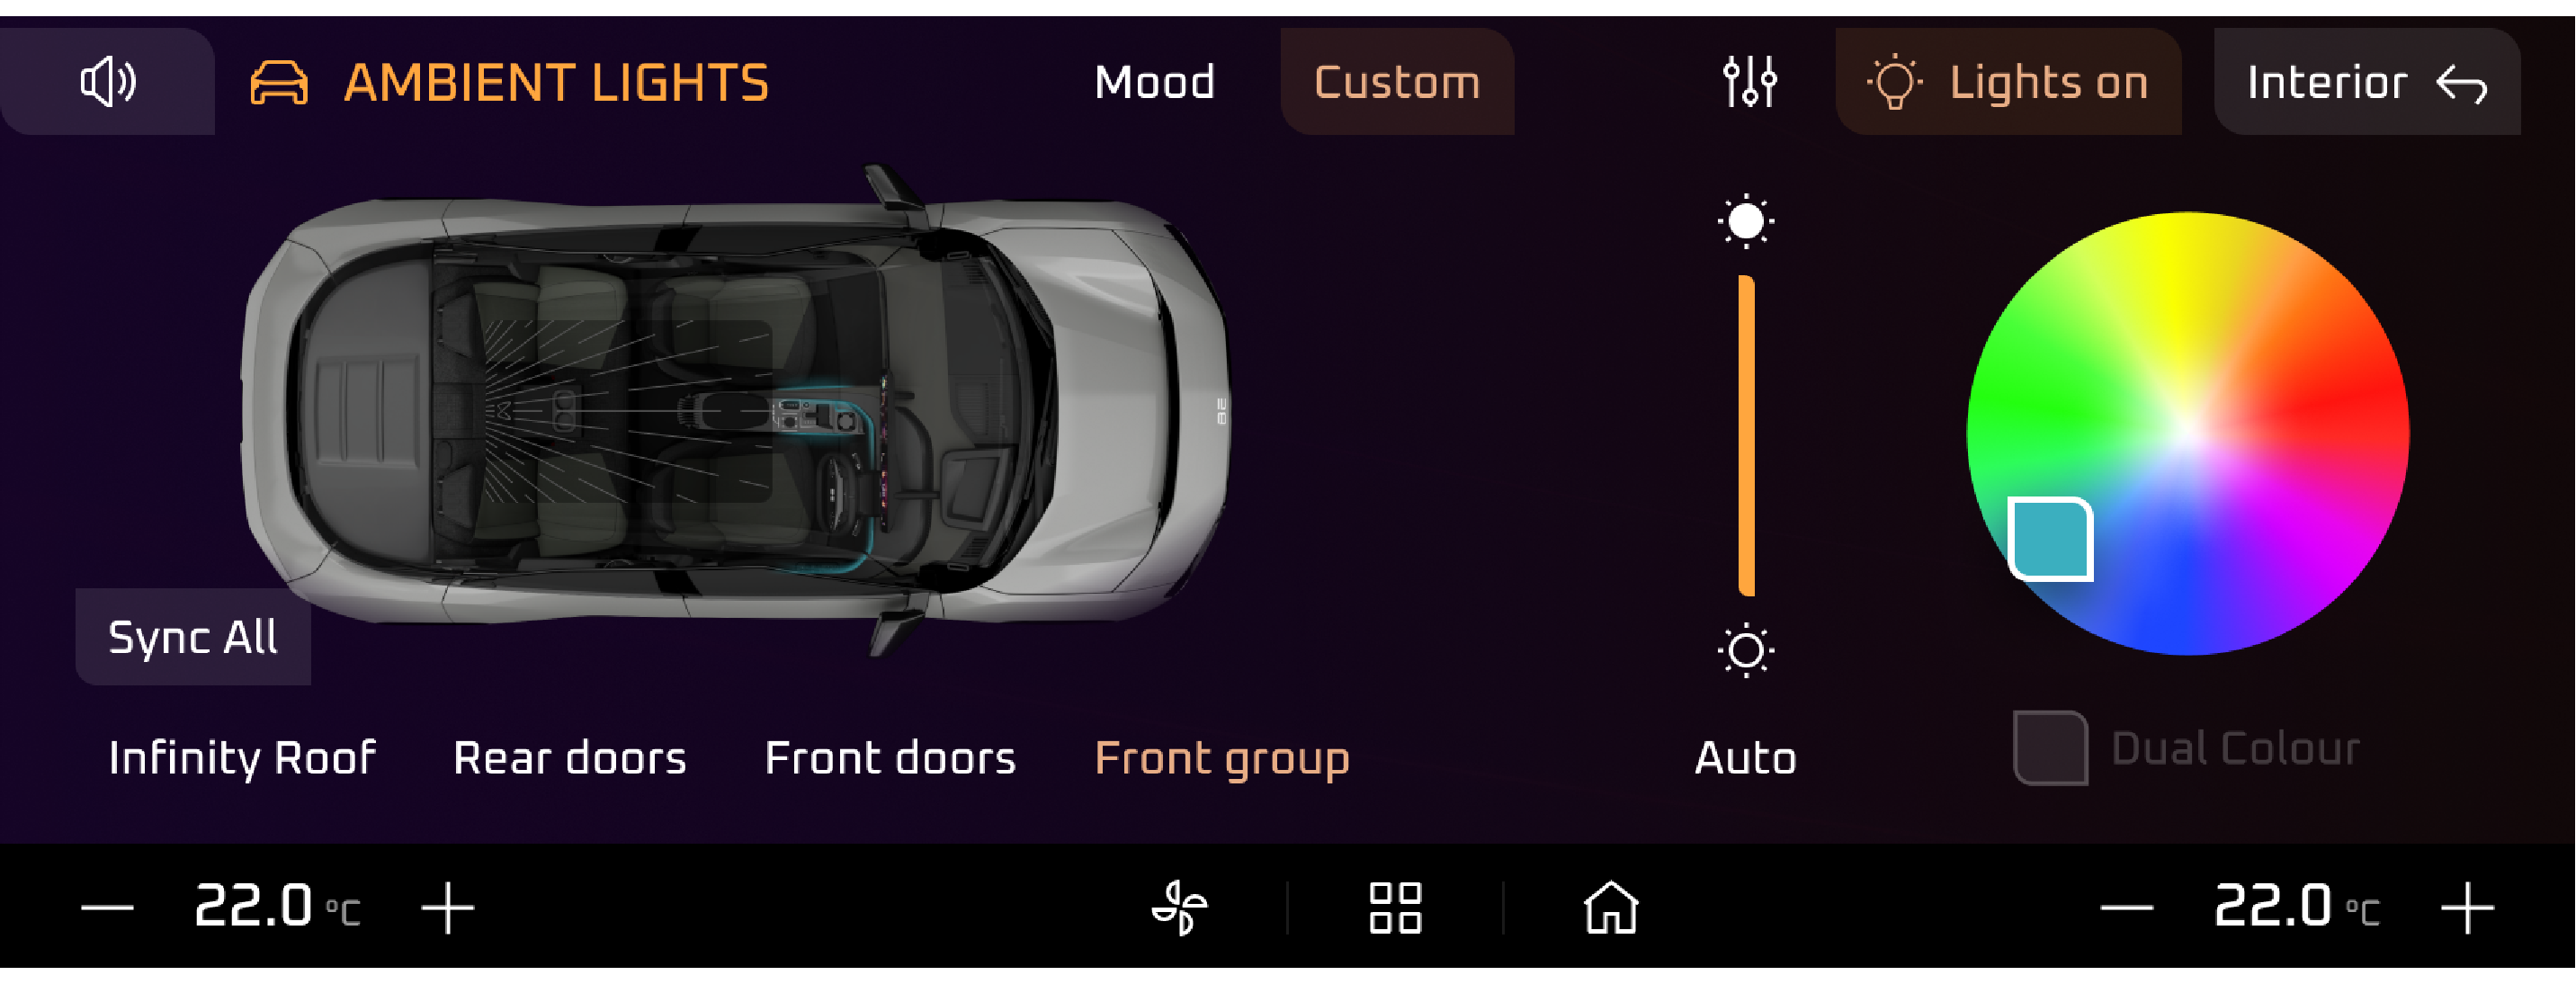Select the Infinity Roof light zone
2576x984 pixels.
[x=242, y=758]
